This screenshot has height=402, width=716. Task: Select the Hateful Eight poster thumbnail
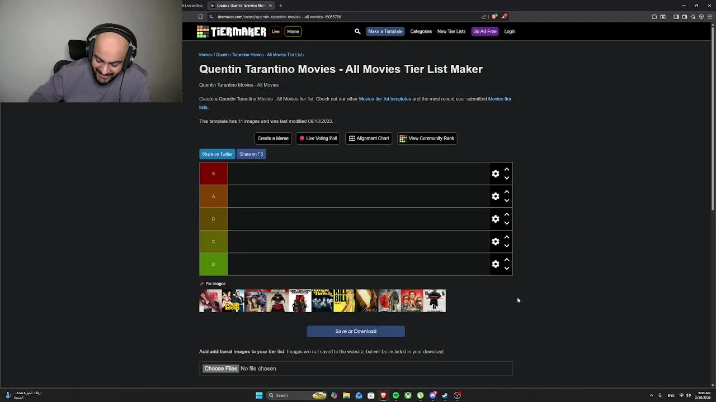pos(434,300)
